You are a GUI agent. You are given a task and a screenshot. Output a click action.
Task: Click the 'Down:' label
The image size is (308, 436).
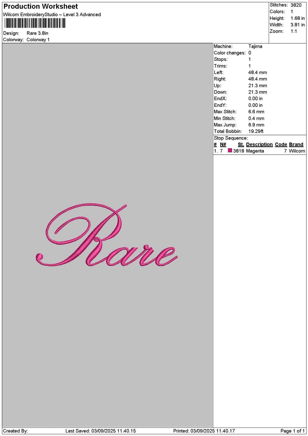220,92
